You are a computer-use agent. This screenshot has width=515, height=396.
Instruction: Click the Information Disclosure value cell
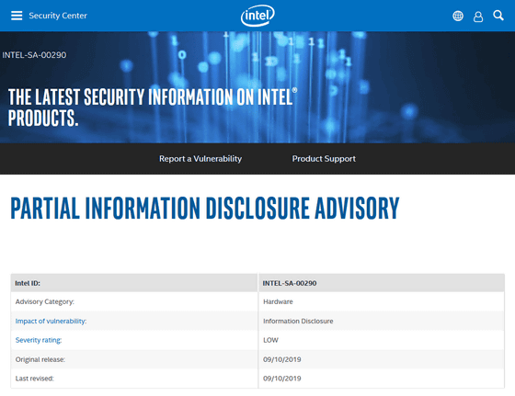coord(382,321)
